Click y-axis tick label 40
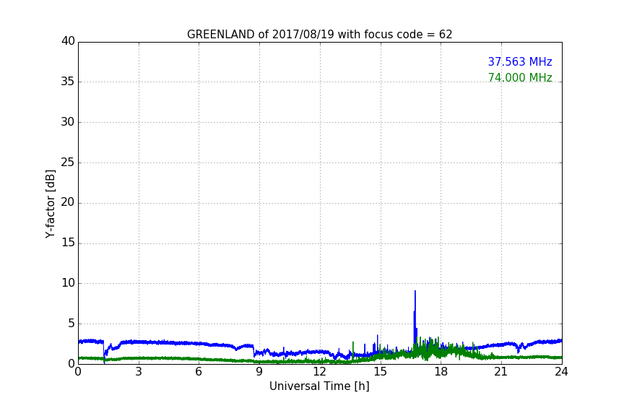624x416 pixels. (x=68, y=41)
